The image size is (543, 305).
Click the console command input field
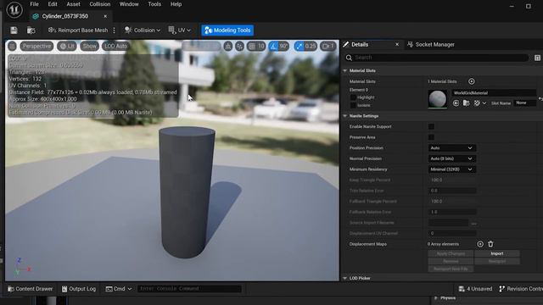pyautogui.click(x=189, y=289)
